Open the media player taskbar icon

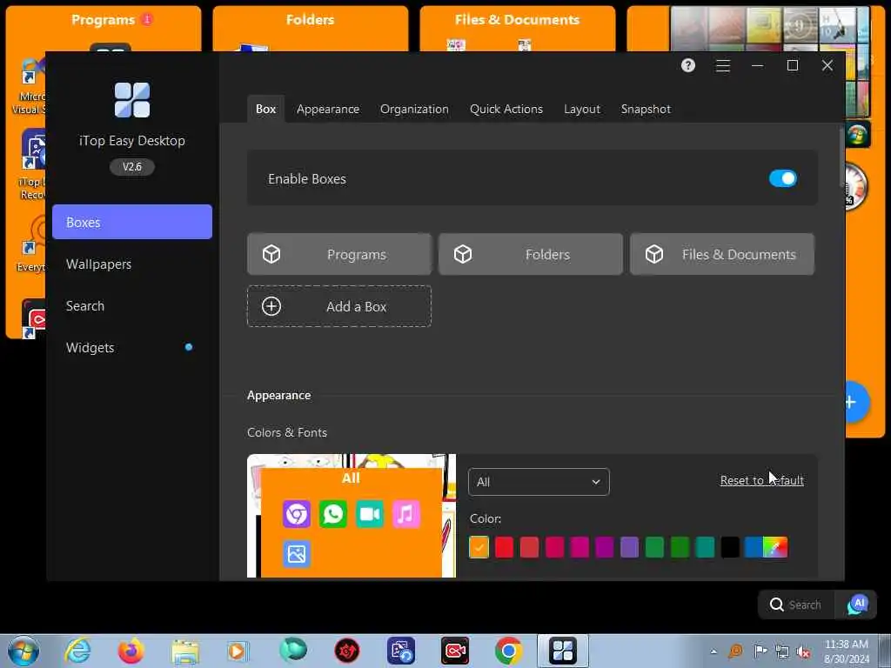tap(238, 651)
